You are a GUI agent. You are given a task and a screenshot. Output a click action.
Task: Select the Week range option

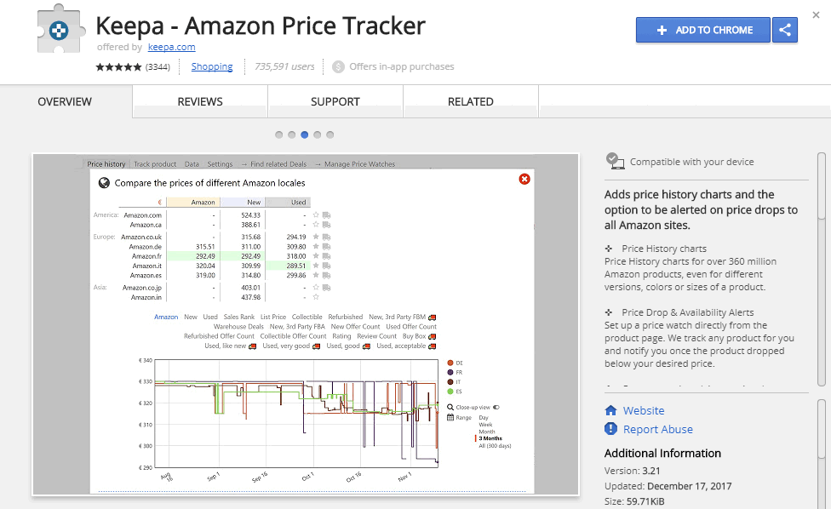tap(485, 425)
